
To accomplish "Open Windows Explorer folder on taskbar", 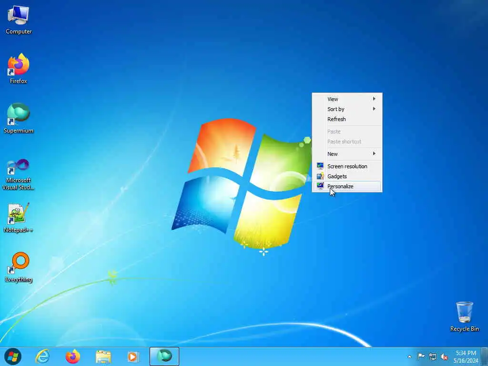I will 103,356.
